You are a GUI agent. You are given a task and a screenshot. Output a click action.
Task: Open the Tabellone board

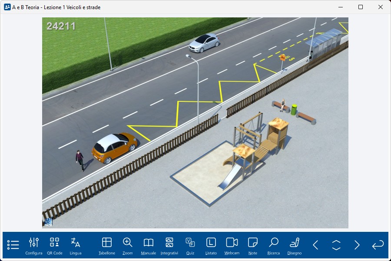pos(107,246)
